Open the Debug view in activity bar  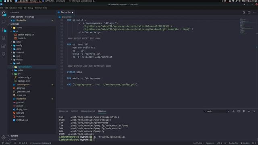click(4, 38)
